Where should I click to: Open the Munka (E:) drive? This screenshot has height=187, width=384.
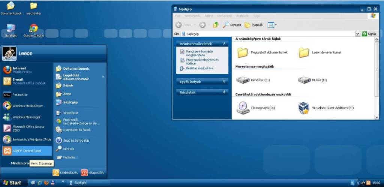304,80
